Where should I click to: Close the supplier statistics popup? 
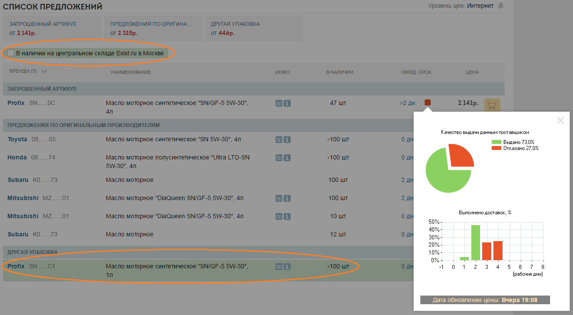coord(560,121)
